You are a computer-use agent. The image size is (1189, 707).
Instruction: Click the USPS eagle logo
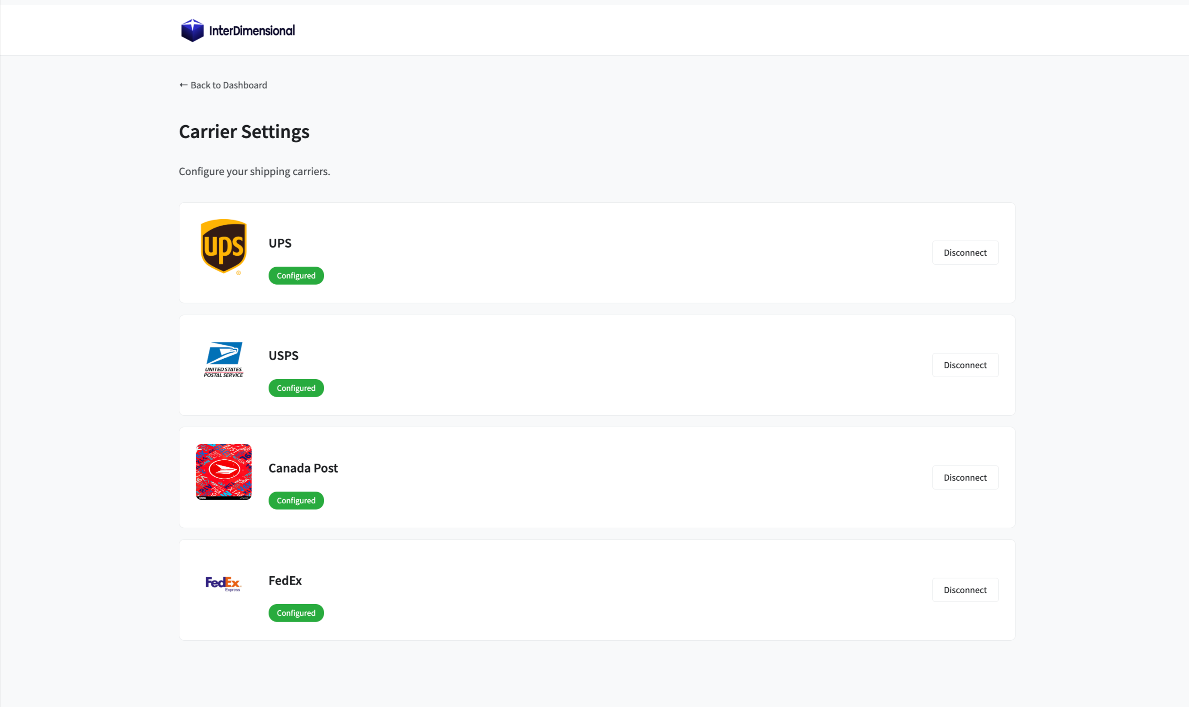pyautogui.click(x=224, y=360)
